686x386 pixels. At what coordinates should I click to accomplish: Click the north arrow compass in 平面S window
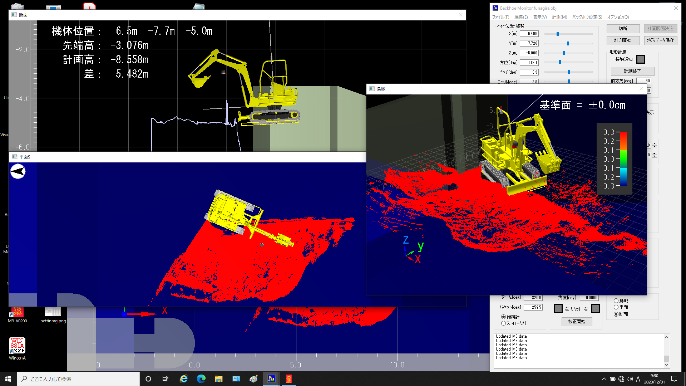pyautogui.click(x=18, y=171)
